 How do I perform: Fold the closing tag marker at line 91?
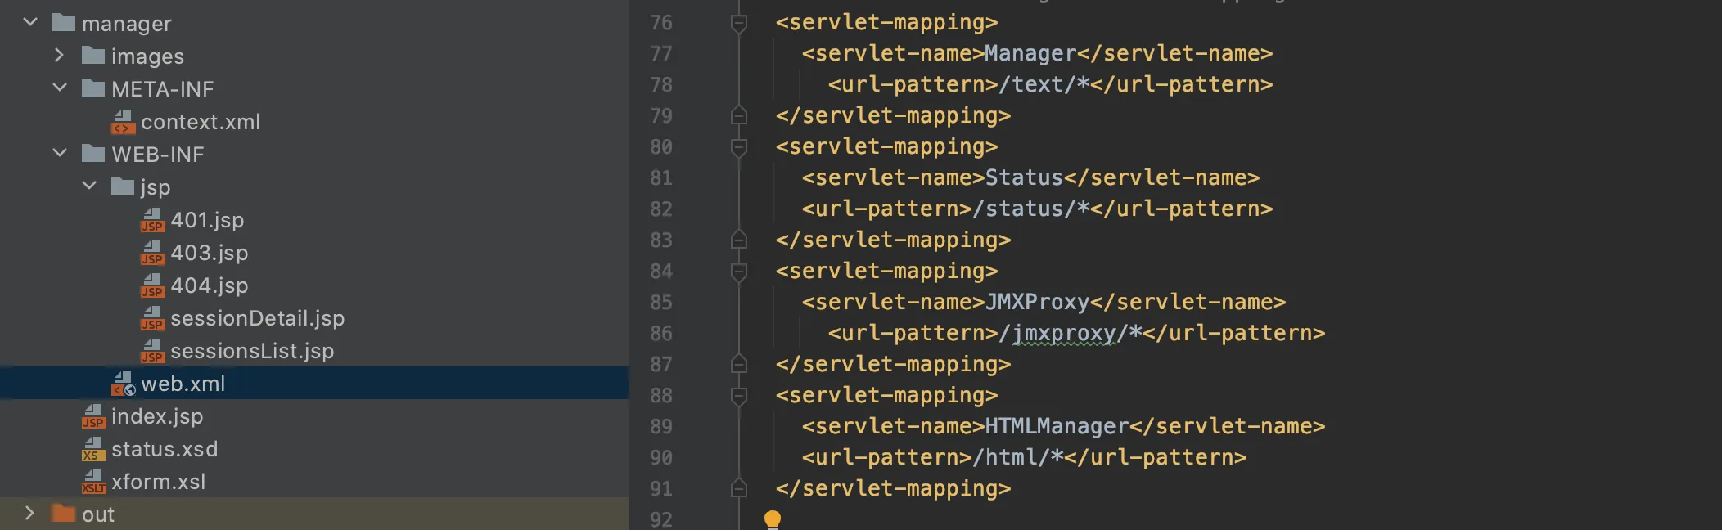click(x=738, y=488)
